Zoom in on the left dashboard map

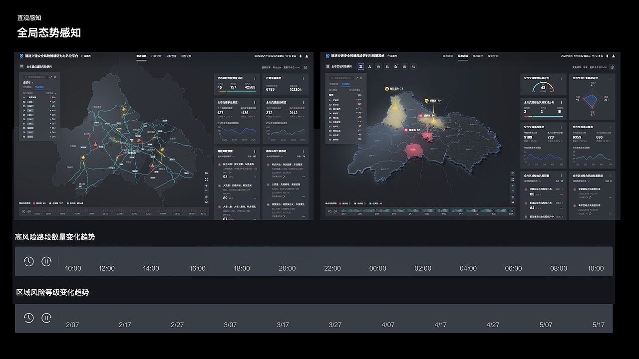tap(206, 185)
